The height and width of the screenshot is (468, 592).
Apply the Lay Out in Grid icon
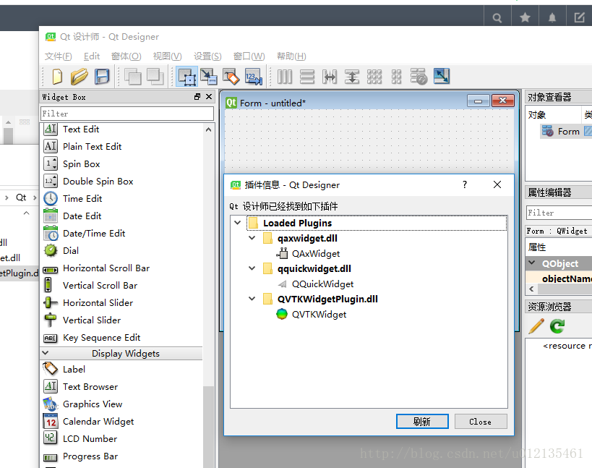point(374,77)
